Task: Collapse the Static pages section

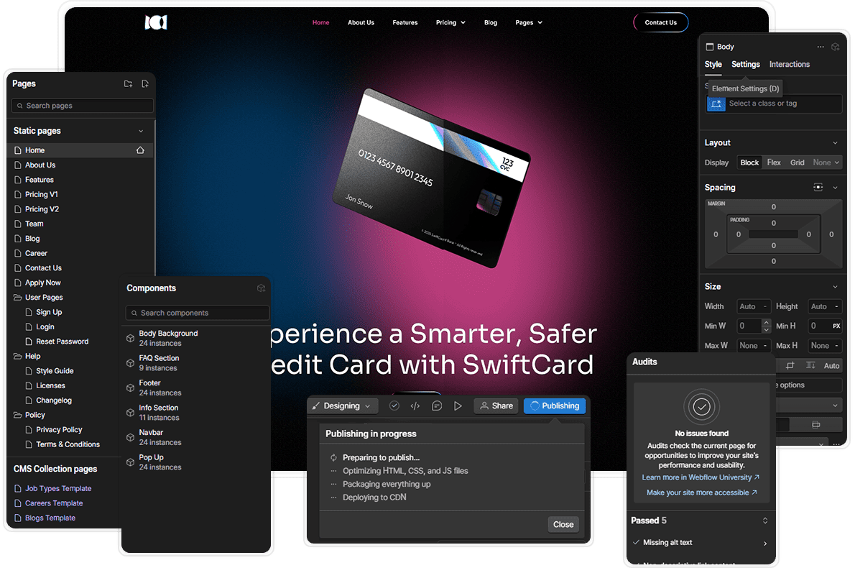Action: 141,131
